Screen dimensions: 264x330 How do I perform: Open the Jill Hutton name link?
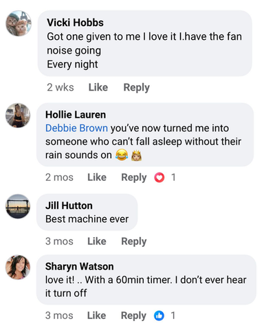point(69,206)
